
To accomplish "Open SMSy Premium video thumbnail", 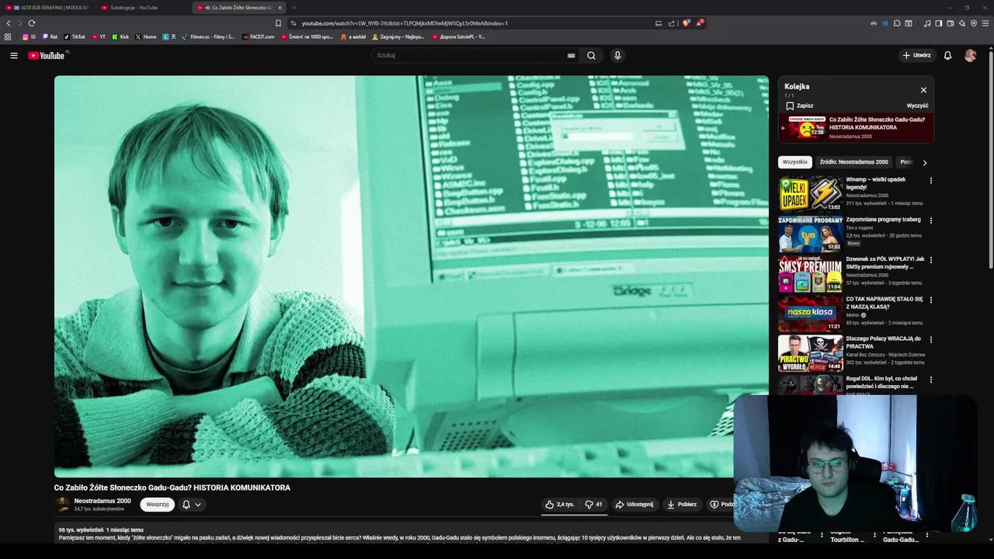I will pos(810,273).
